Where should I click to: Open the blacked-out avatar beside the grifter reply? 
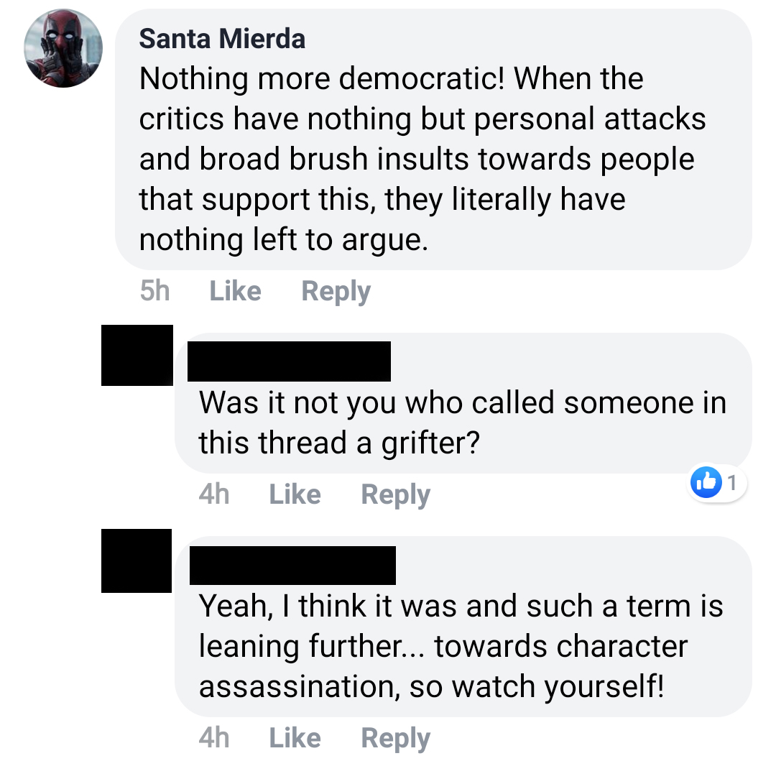point(137,355)
